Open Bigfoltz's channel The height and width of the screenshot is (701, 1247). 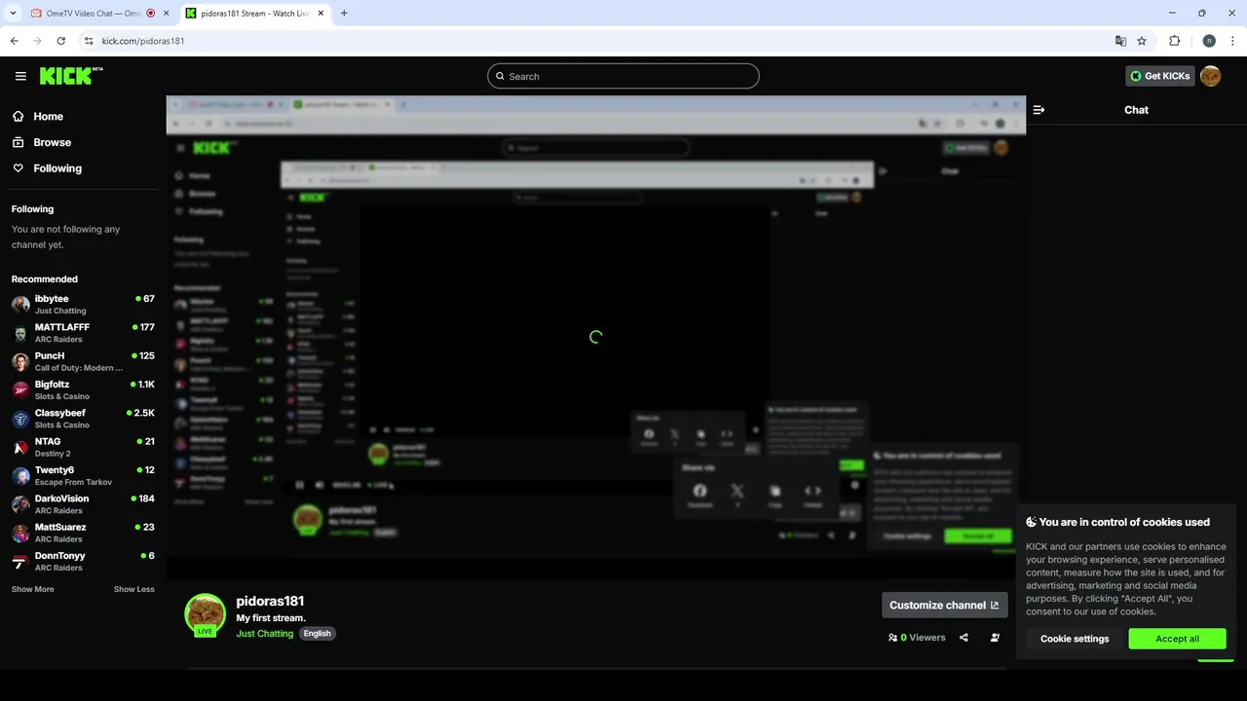point(83,389)
